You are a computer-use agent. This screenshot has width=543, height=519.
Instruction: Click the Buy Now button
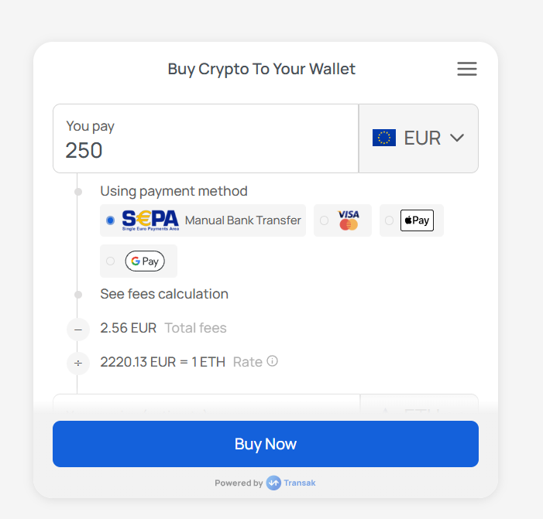coord(266,444)
